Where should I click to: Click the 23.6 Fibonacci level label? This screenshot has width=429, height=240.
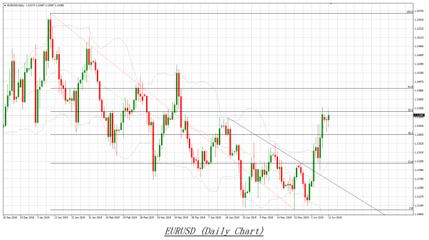click(410, 162)
